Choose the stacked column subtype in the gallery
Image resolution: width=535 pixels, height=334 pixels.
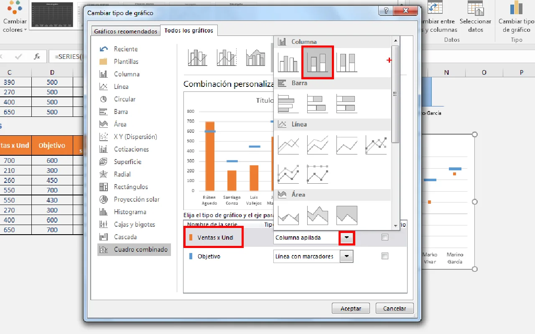318,63
